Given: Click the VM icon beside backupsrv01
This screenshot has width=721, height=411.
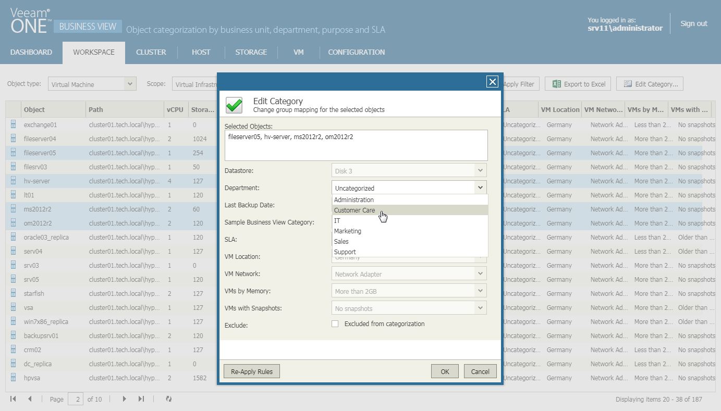Looking at the screenshot, I should tap(14, 336).
